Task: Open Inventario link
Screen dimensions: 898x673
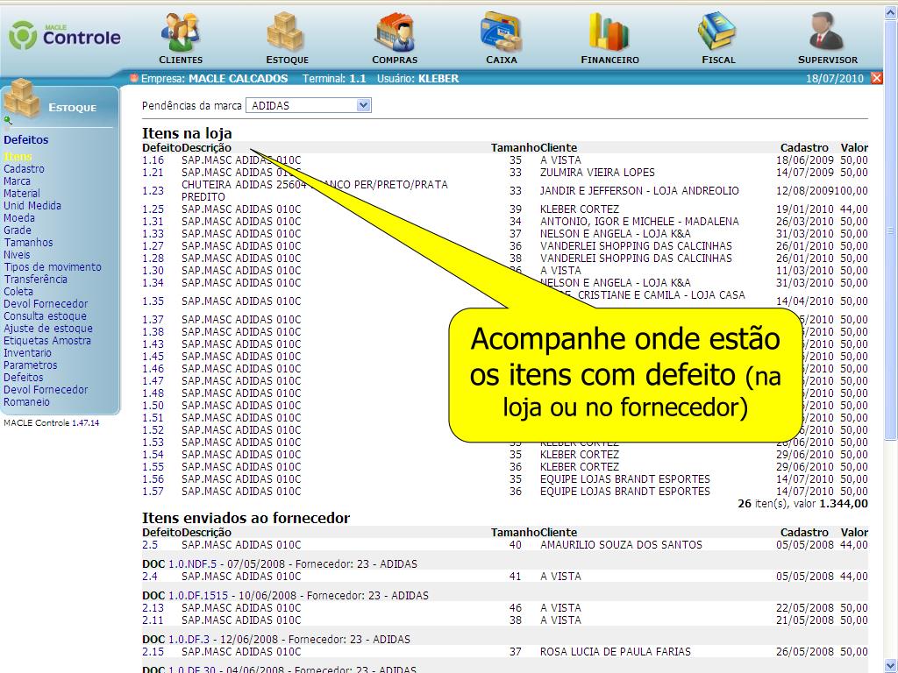Action: [27, 353]
